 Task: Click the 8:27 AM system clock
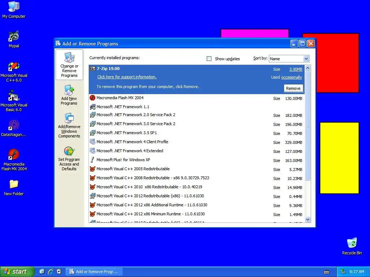pyautogui.click(x=357, y=272)
